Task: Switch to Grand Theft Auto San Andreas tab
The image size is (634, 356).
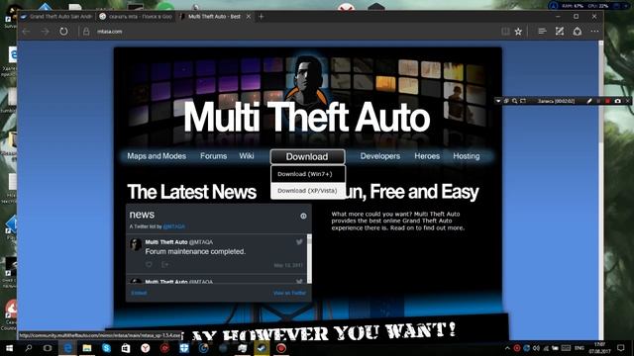Action: coord(56,17)
